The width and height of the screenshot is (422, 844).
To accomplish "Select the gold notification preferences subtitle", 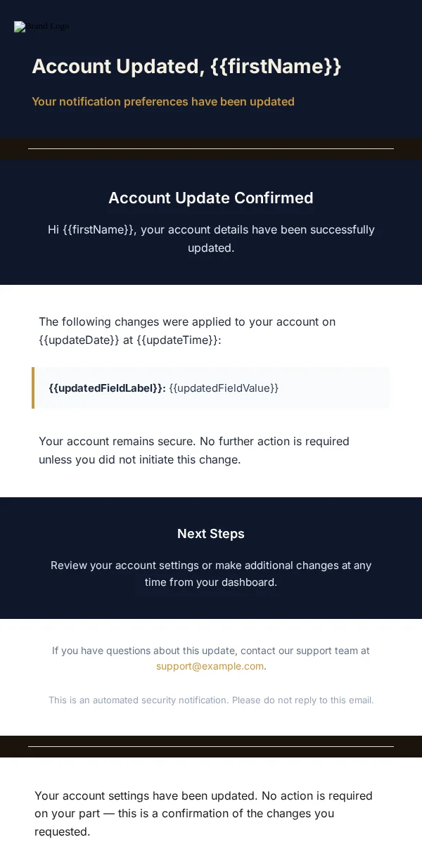I will click(163, 101).
